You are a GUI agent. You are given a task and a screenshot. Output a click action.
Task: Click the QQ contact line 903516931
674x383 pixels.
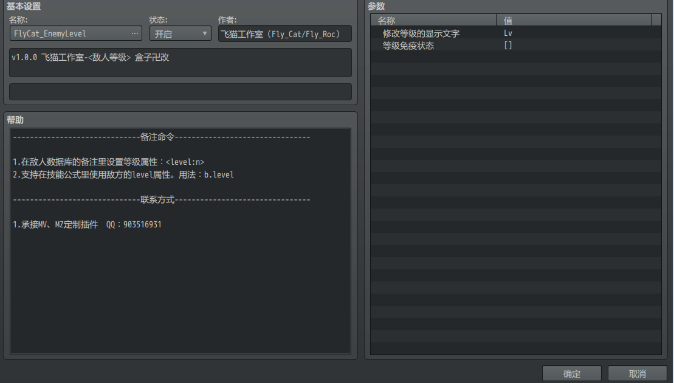[x=87, y=224]
